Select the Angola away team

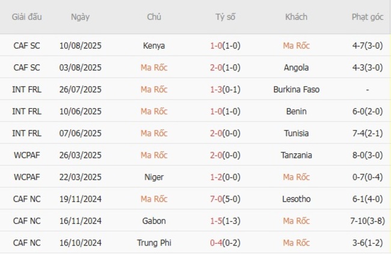[x=296, y=67]
